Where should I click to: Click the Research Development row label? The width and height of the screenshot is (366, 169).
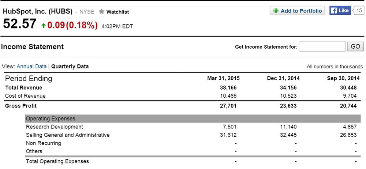(x=55, y=127)
